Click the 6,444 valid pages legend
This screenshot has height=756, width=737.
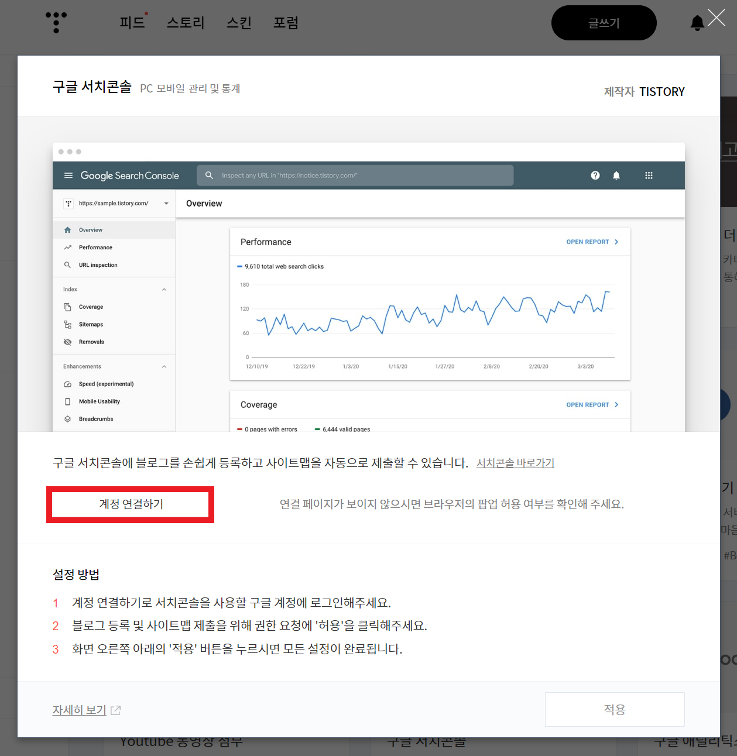(342, 429)
